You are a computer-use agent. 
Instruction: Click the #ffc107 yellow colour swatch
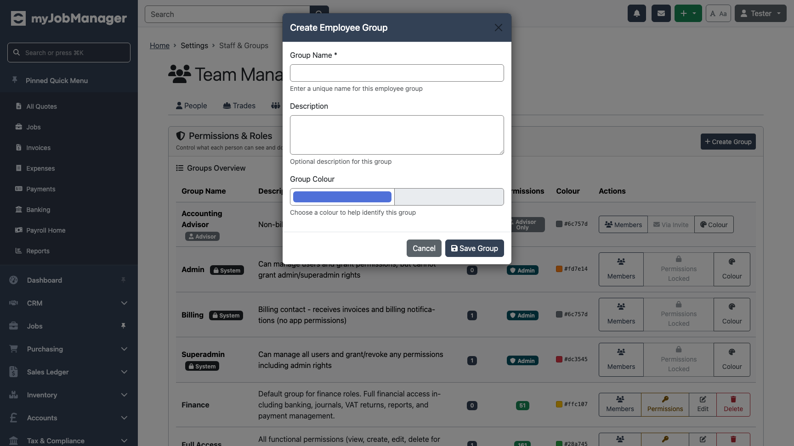[559, 404]
